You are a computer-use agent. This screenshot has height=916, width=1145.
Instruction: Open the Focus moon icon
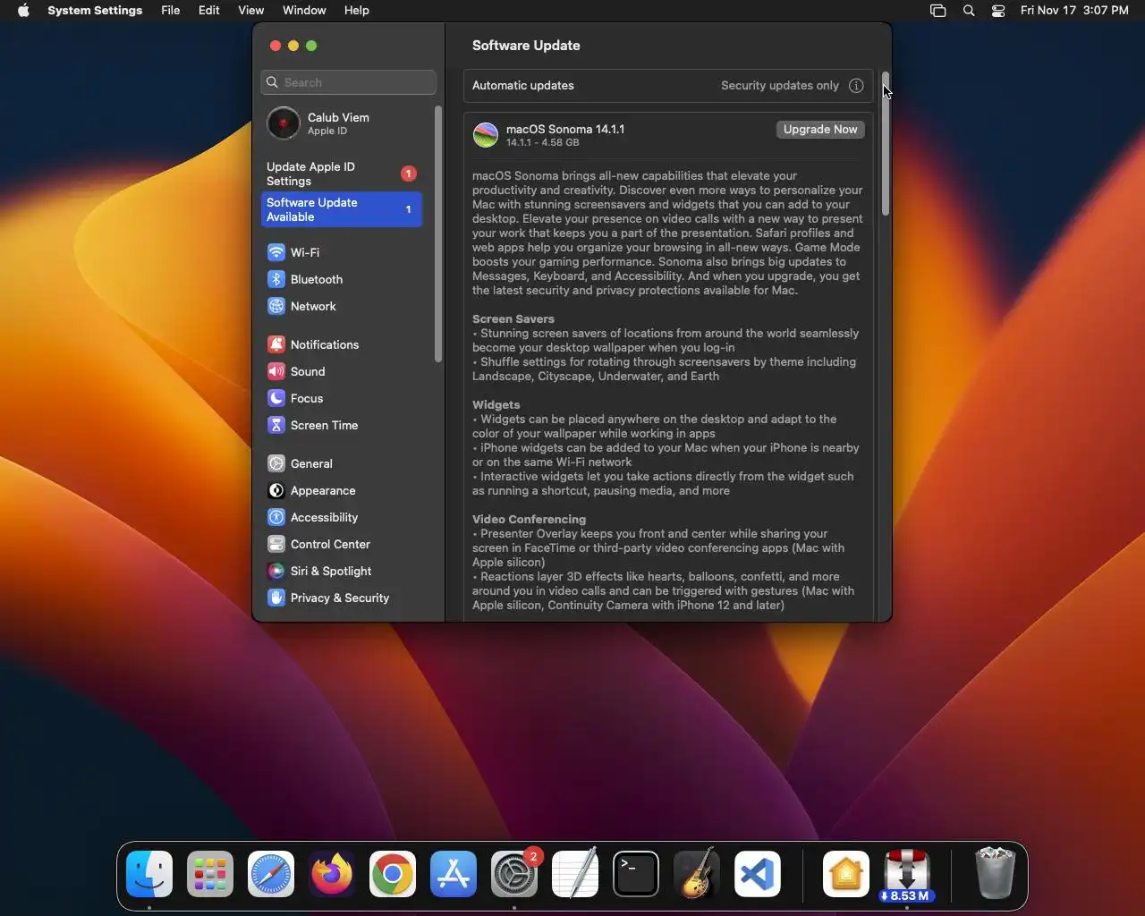(276, 398)
